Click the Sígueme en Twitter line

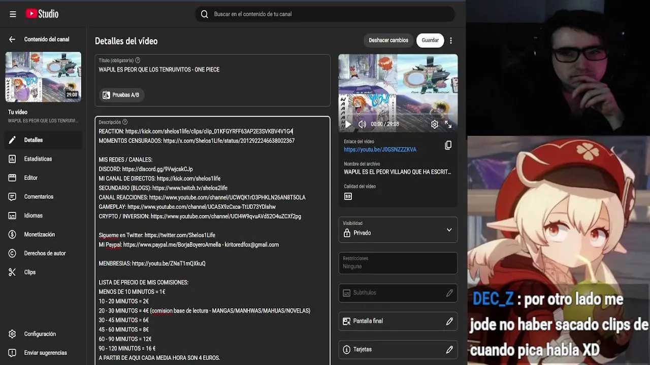pyautogui.click(x=157, y=235)
